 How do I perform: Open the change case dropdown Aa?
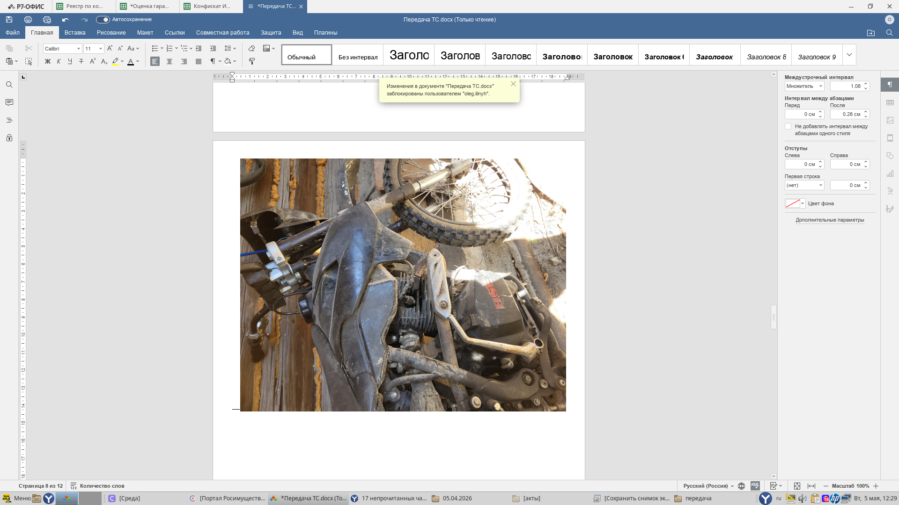[x=133, y=48]
